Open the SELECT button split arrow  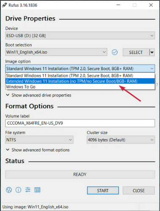pyautogui.click(x=152, y=52)
